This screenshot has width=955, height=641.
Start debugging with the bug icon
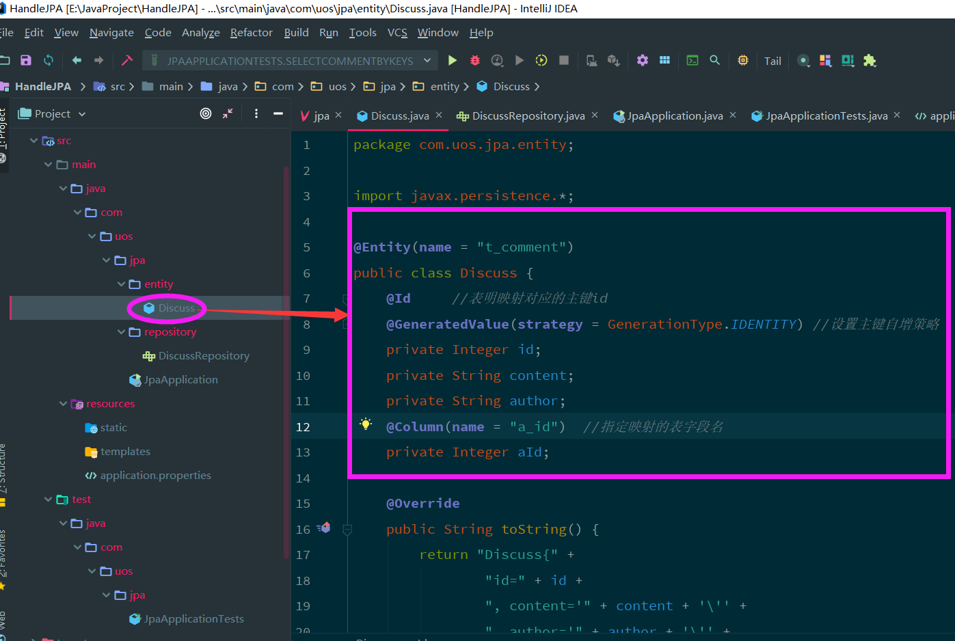475,61
